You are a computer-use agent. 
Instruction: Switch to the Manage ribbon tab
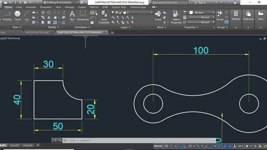click(x=69, y=7)
